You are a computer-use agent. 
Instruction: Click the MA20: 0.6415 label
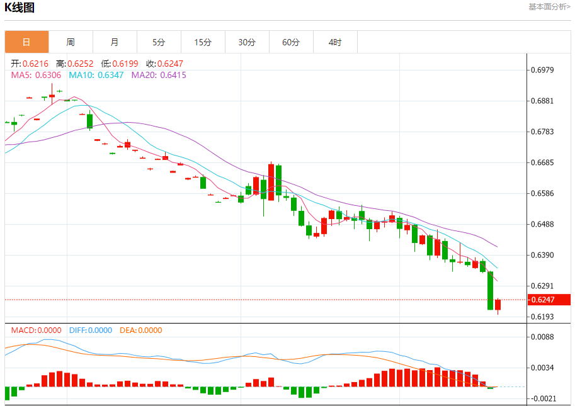[159, 75]
